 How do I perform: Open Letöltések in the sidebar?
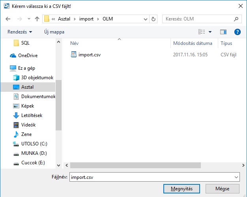(32, 115)
